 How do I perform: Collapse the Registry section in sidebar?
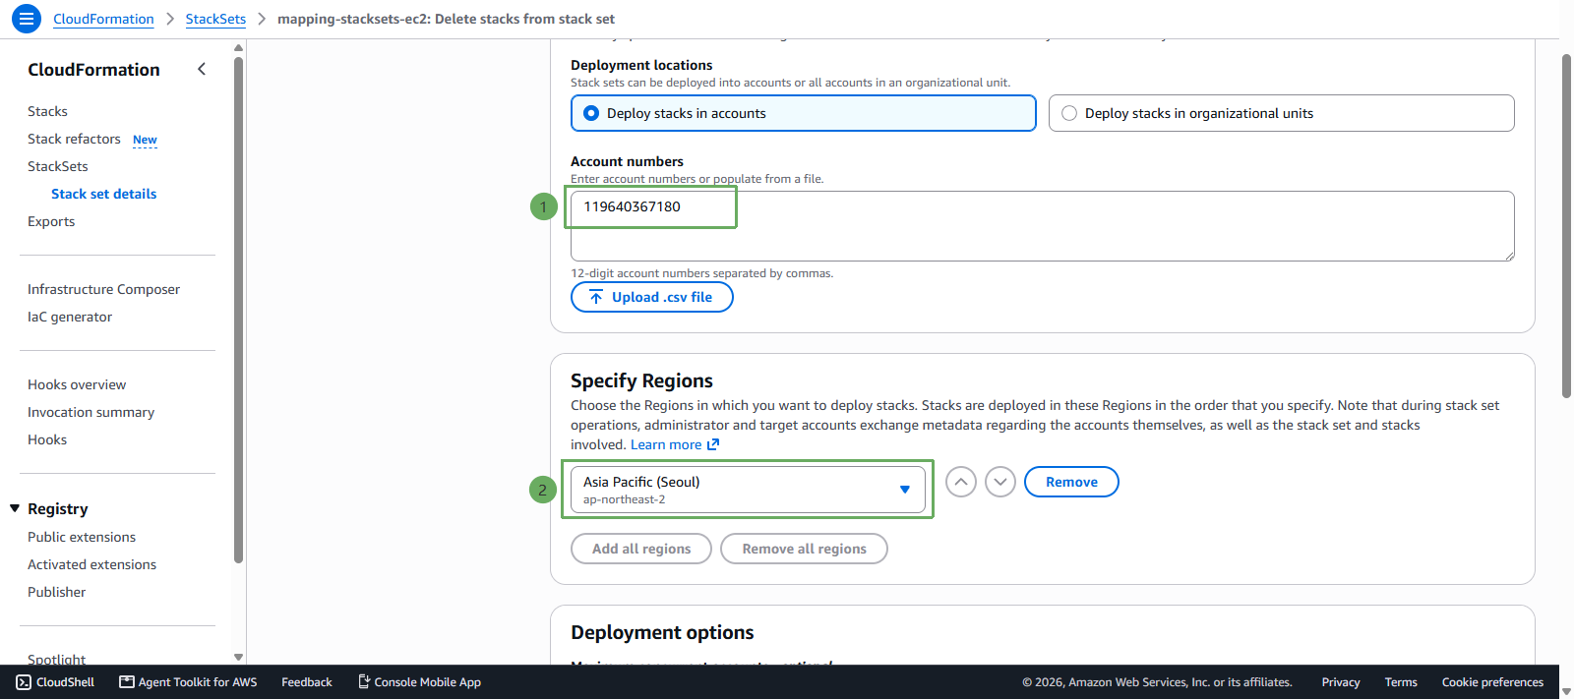(x=15, y=508)
